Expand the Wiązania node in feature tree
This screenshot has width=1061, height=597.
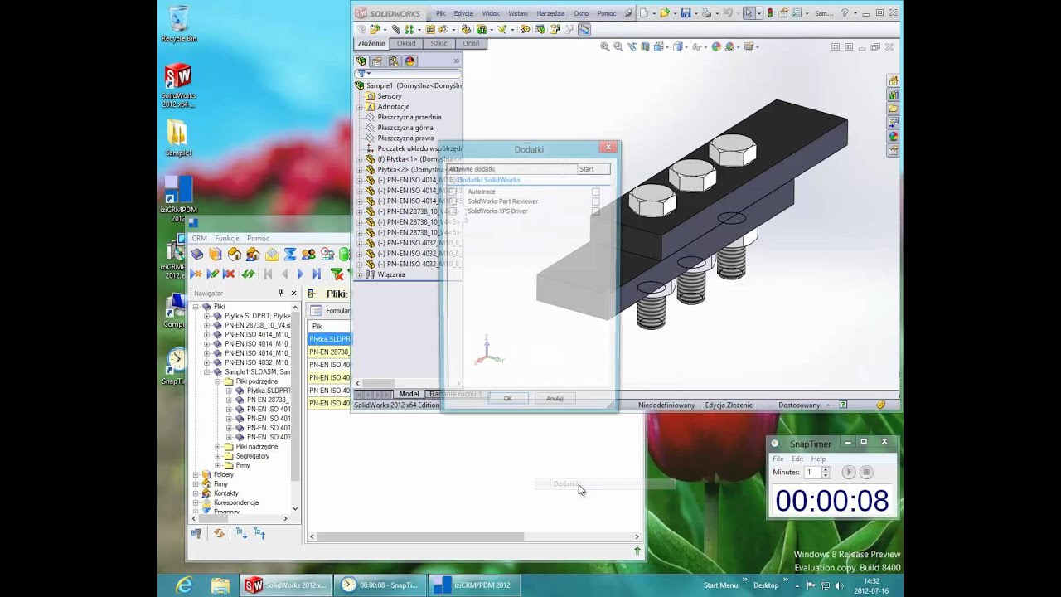360,274
